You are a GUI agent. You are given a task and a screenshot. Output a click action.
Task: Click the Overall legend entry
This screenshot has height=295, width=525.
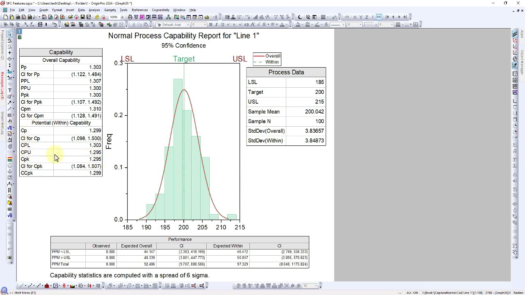[267, 56]
